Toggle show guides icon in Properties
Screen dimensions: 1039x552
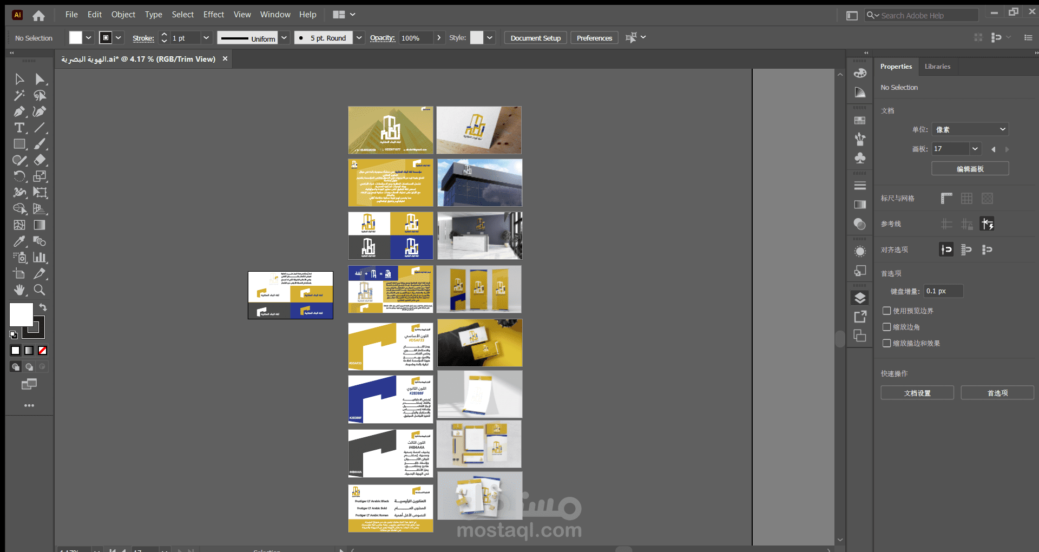coord(946,224)
